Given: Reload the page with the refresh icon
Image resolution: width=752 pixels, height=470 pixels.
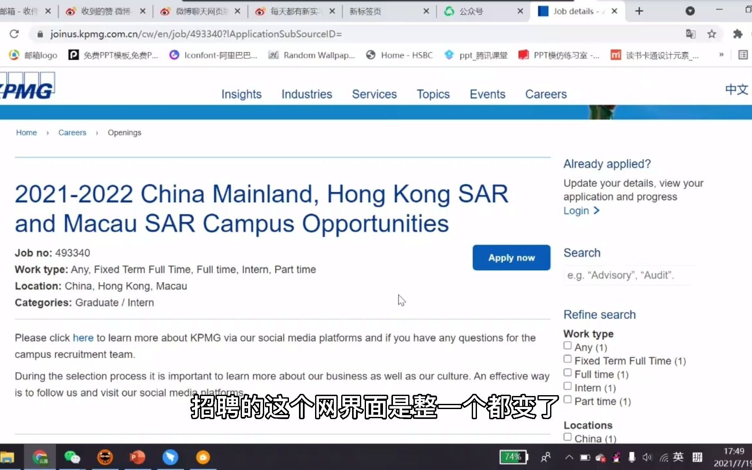Looking at the screenshot, I should [14, 34].
